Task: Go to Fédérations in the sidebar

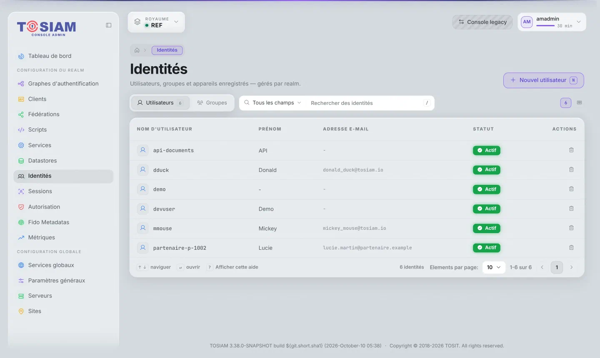Action: click(63, 114)
